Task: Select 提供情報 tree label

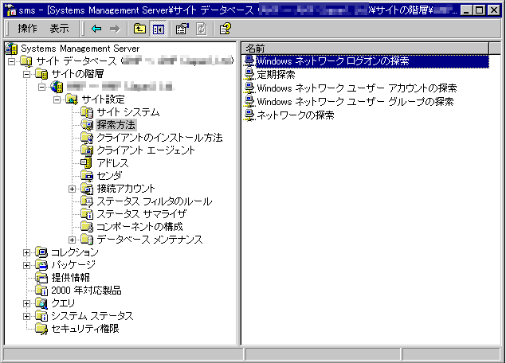Action: click(71, 278)
